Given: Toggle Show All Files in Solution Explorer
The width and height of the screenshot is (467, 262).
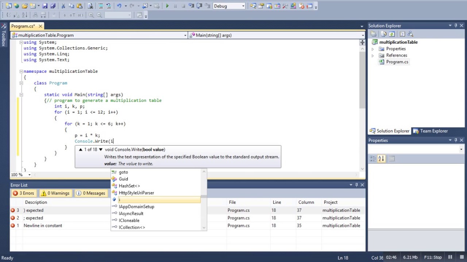Looking at the screenshot, I should click(x=384, y=34).
